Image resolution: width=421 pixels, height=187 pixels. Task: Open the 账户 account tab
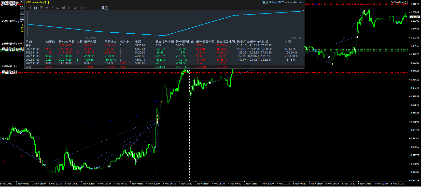coord(82,8)
